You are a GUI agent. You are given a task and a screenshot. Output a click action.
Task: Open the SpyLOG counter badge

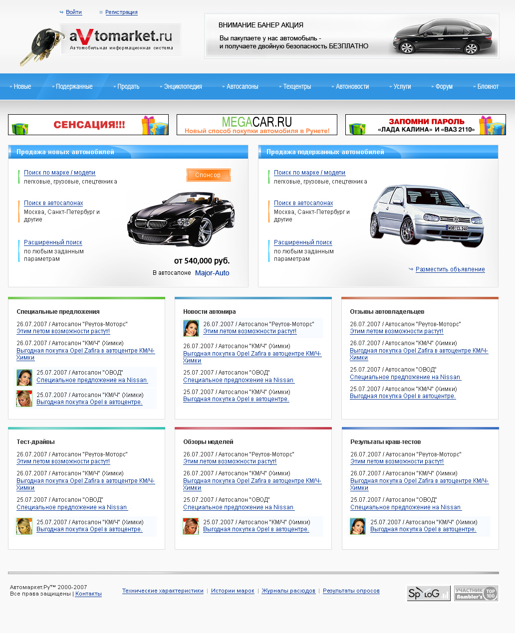coord(429,593)
